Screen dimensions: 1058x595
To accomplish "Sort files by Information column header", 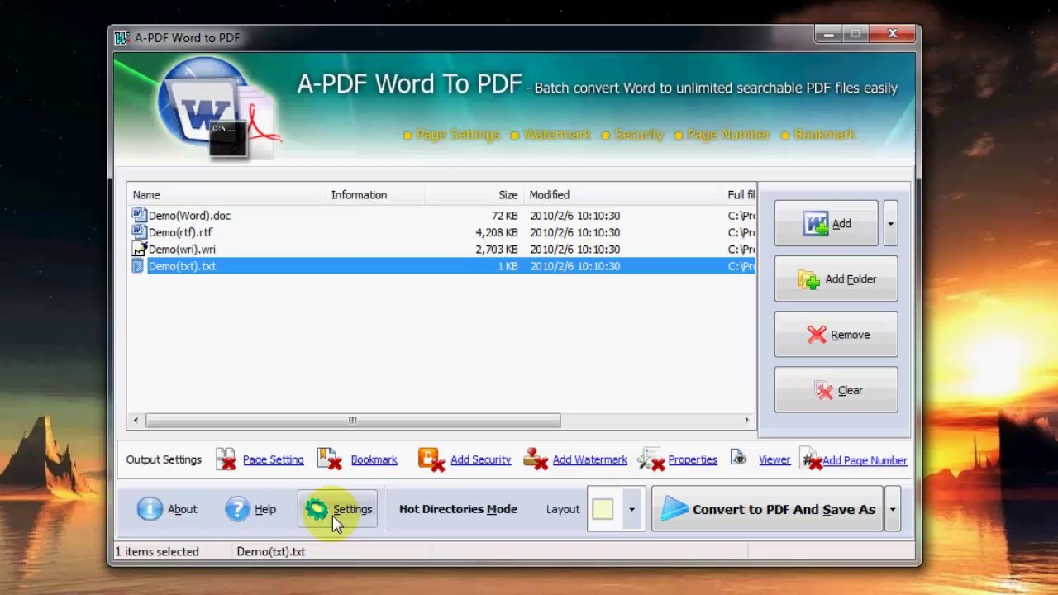I will pyautogui.click(x=375, y=195).
